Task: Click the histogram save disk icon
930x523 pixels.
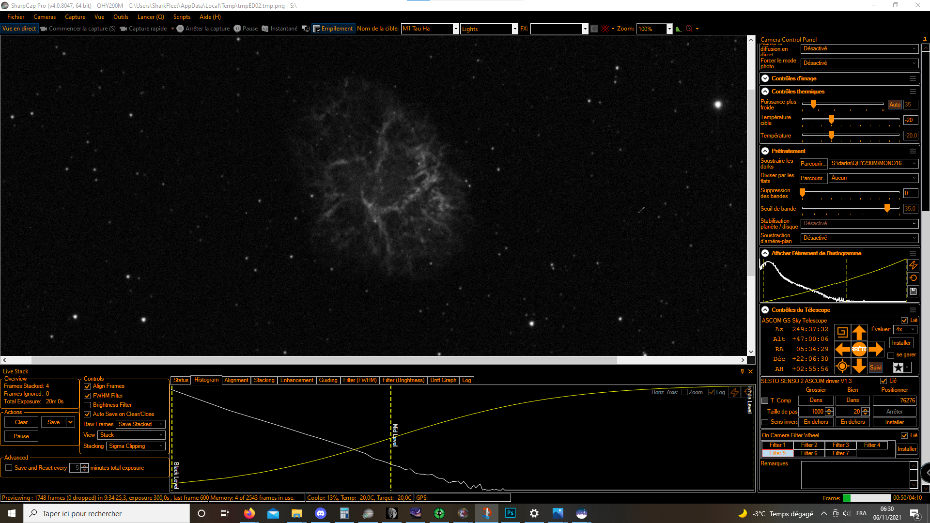Action: [x=913, y=291]
